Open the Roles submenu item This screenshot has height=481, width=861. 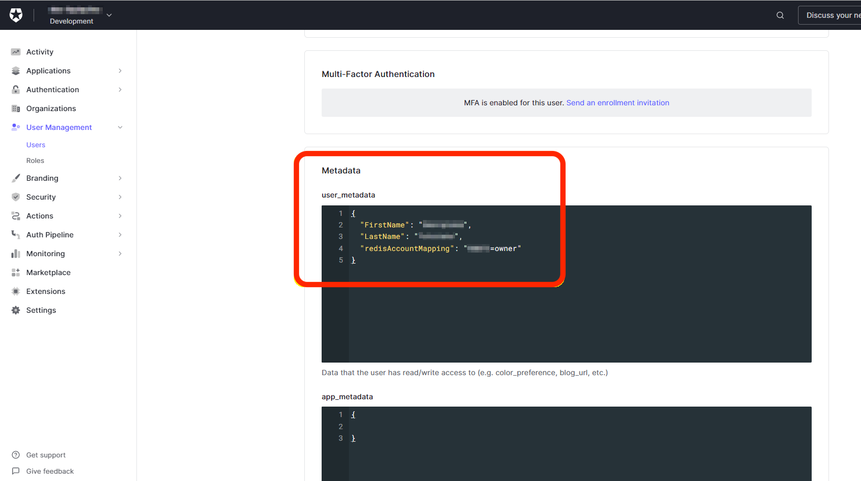[35, 160]
